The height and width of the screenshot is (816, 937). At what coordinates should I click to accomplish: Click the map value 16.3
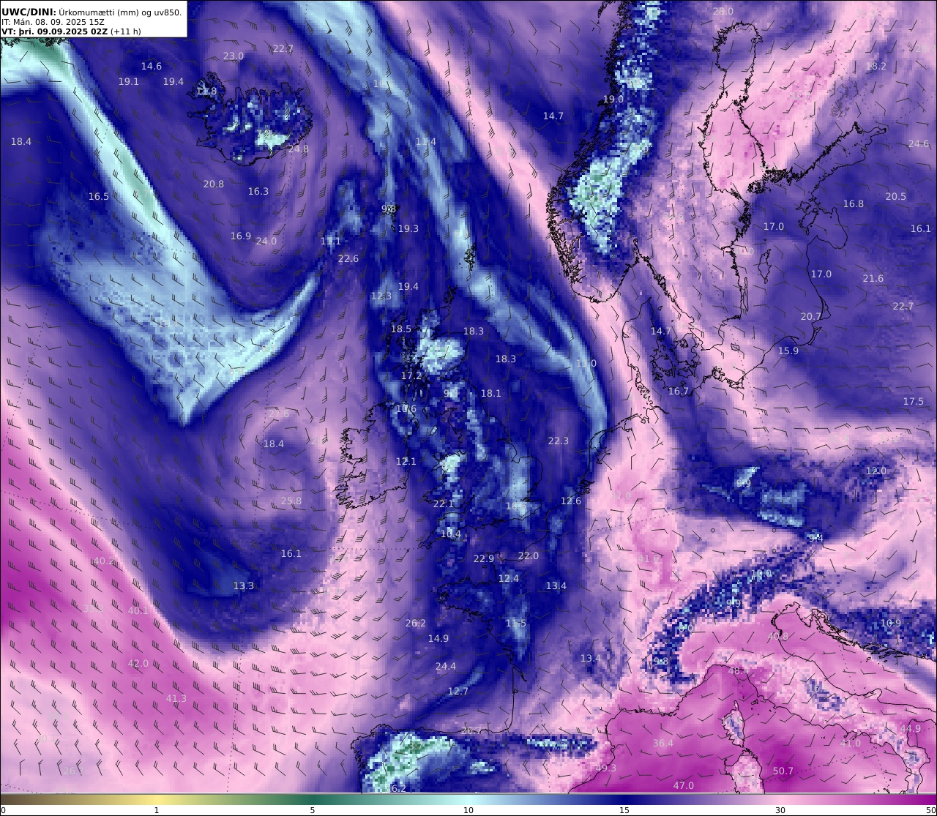(258, 192)
